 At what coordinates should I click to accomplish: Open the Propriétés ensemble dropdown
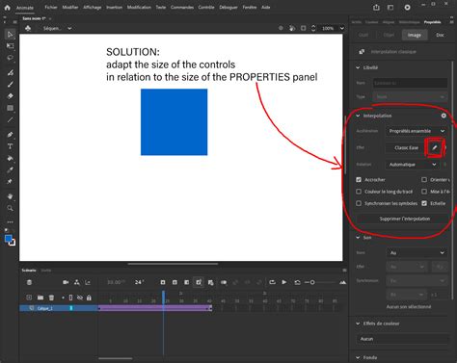tap(417, 131)
